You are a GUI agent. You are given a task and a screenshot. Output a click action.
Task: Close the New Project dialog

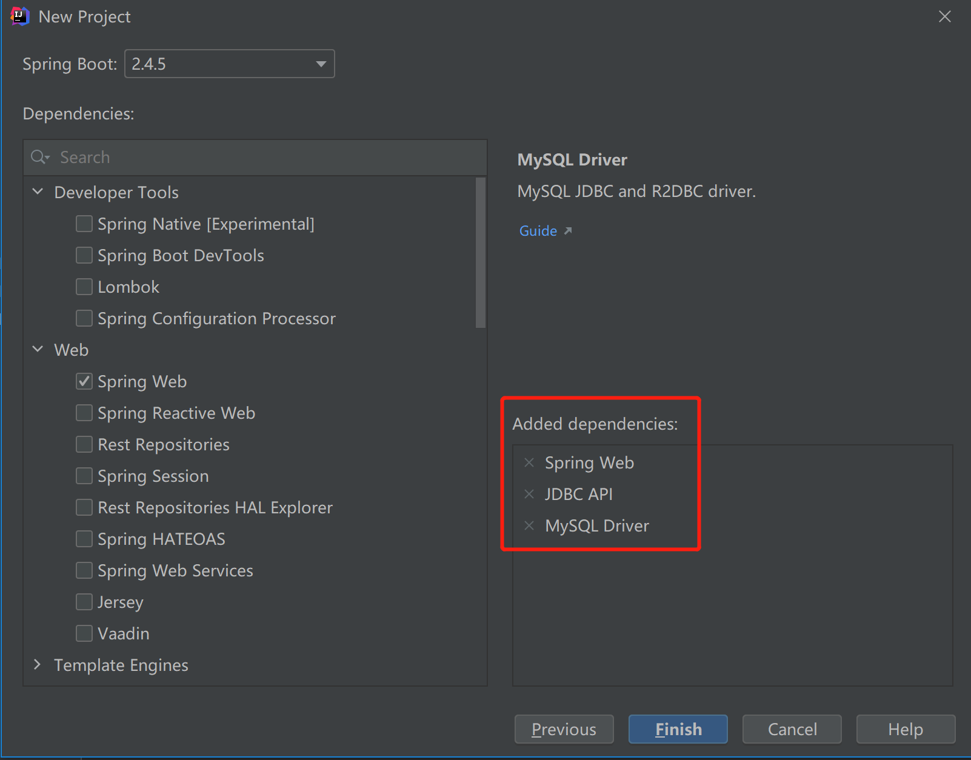pos(945,16)
